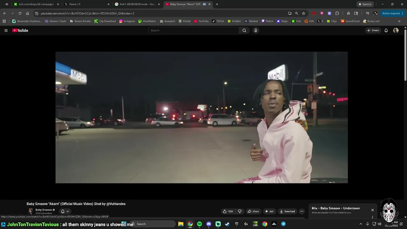Click the Baby Smoove channel name

pyautogui.click(x=44, y=210)
